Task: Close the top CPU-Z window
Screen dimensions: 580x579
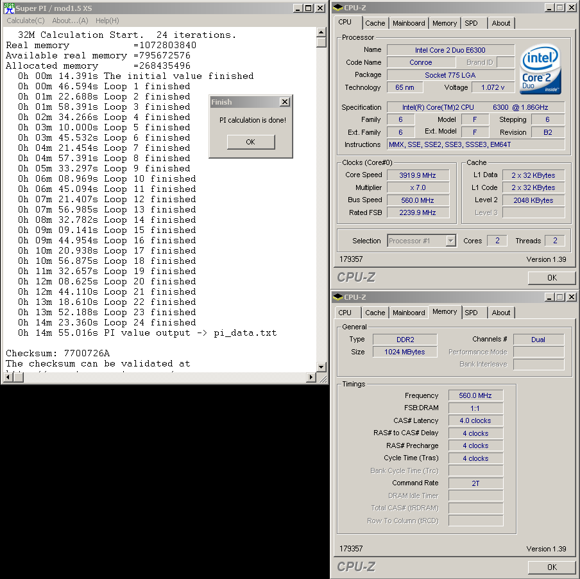Action: point(572,8)
